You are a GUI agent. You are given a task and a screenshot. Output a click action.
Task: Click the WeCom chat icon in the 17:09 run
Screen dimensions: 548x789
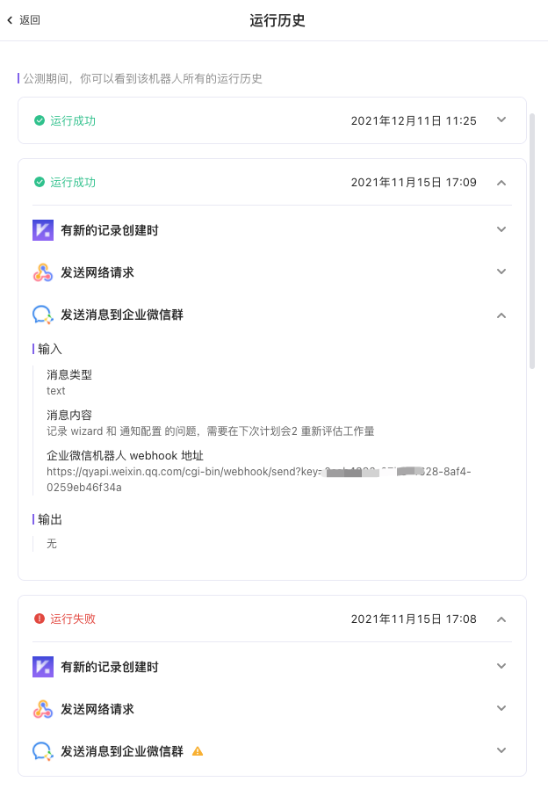(43, 315)
